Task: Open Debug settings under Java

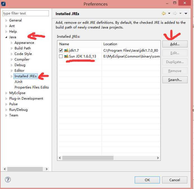Action: point(20,65)
